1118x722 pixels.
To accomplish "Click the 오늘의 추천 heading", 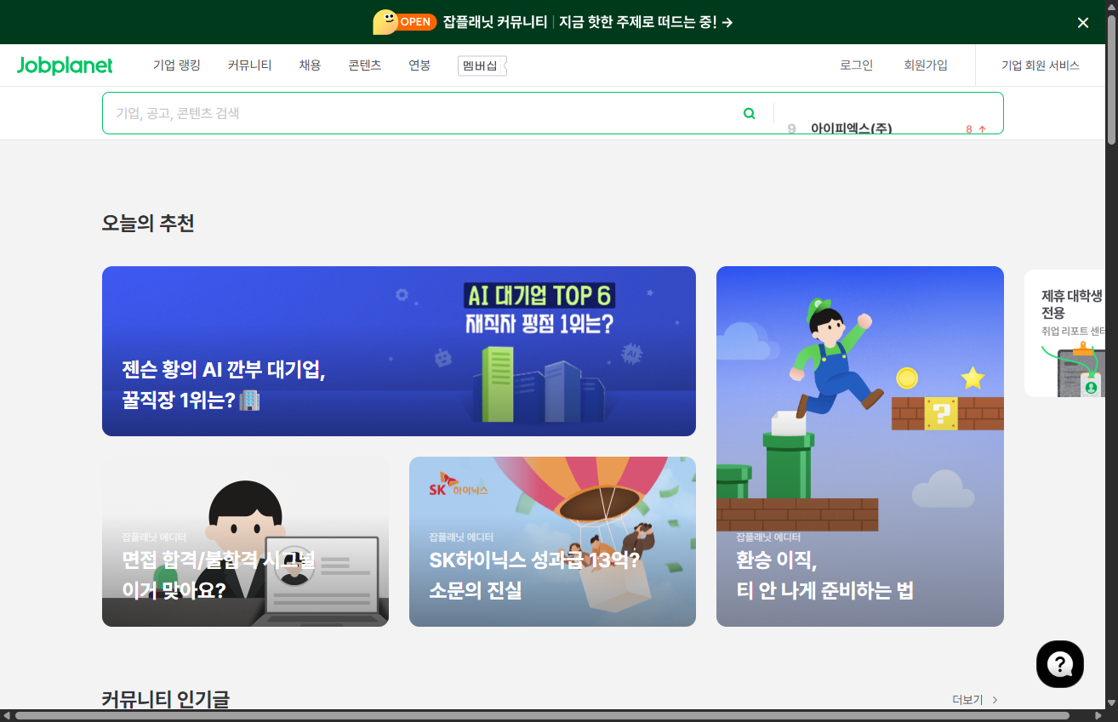I will tap(148, 224).
